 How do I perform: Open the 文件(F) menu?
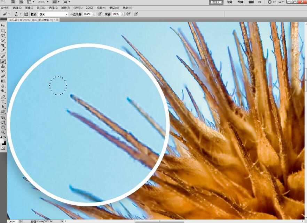(5, 8)
